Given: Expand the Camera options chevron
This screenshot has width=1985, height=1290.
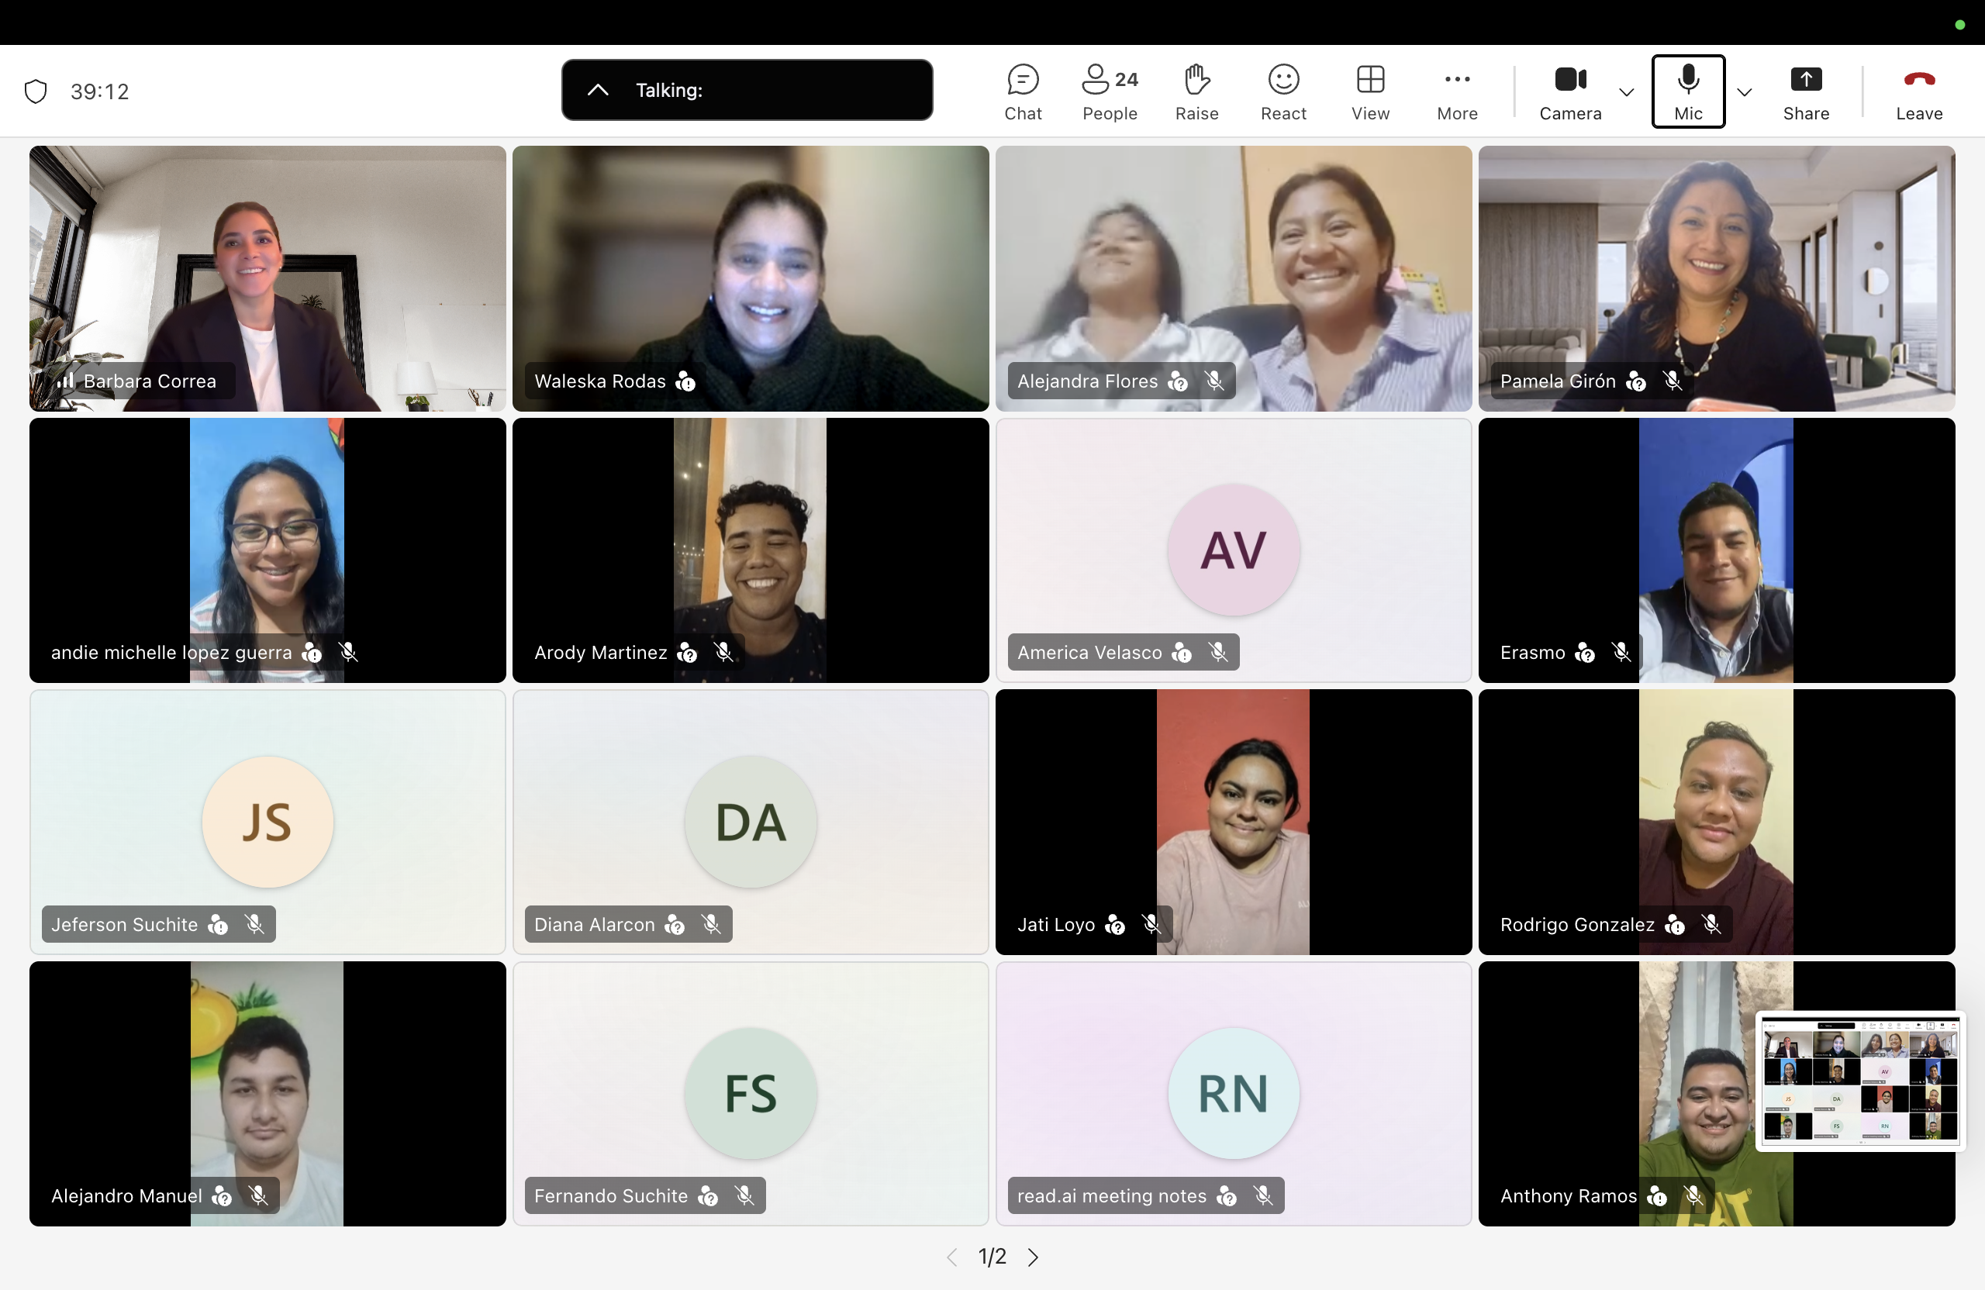Looking at the screenshot, I should point(1625,91).
